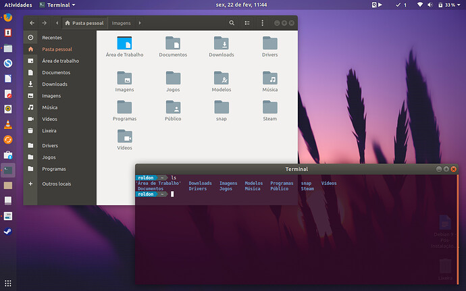Click the Terminal window title bar

point(296,169)
